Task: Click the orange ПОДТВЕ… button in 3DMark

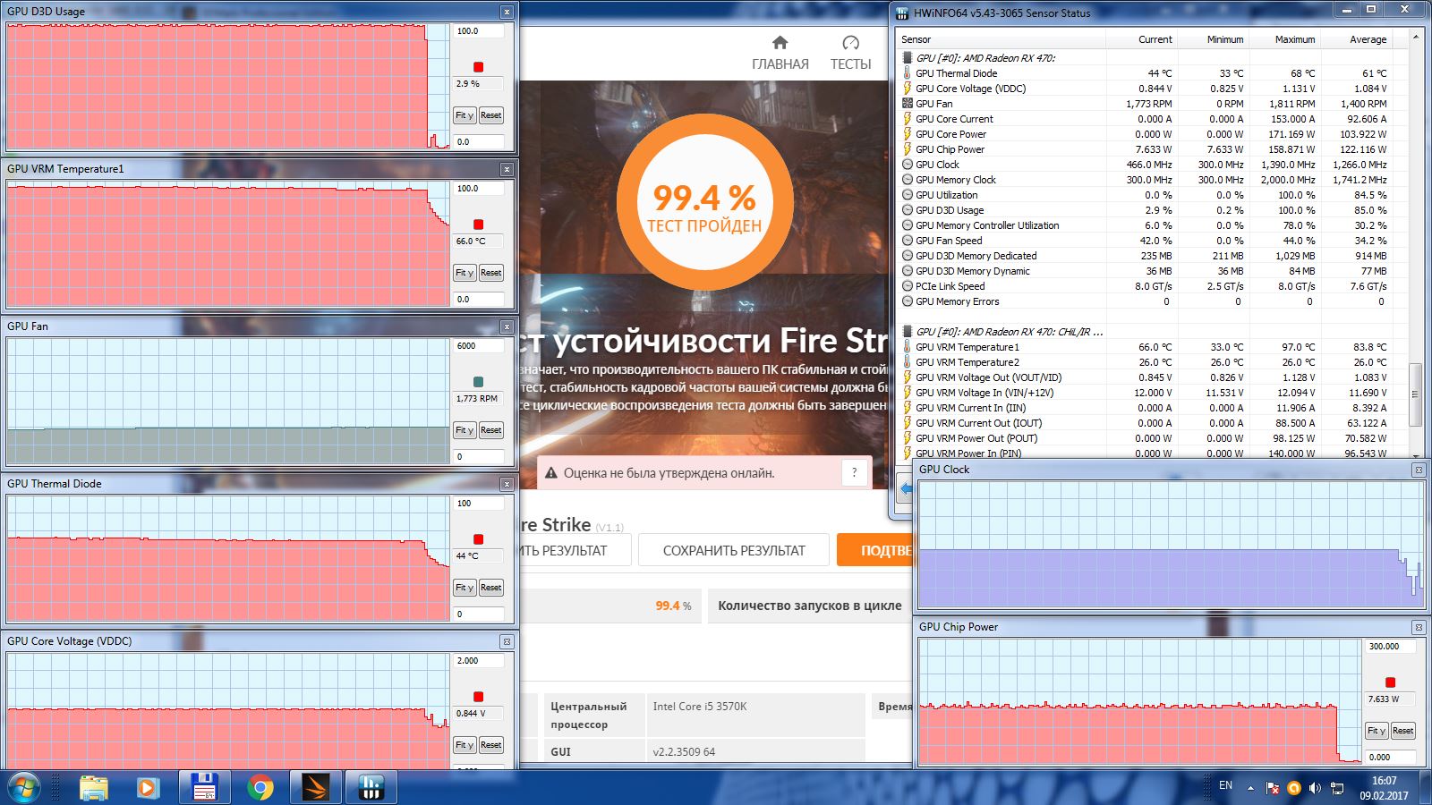Action: pos(874,550)
